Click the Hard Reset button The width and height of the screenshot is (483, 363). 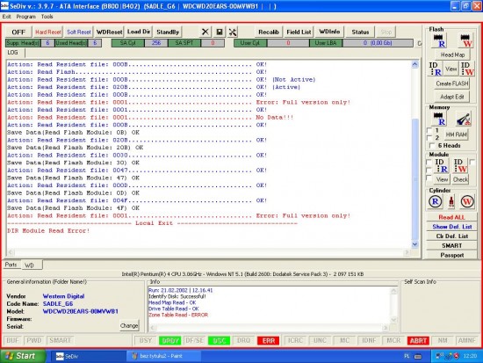tap(48, 32)
